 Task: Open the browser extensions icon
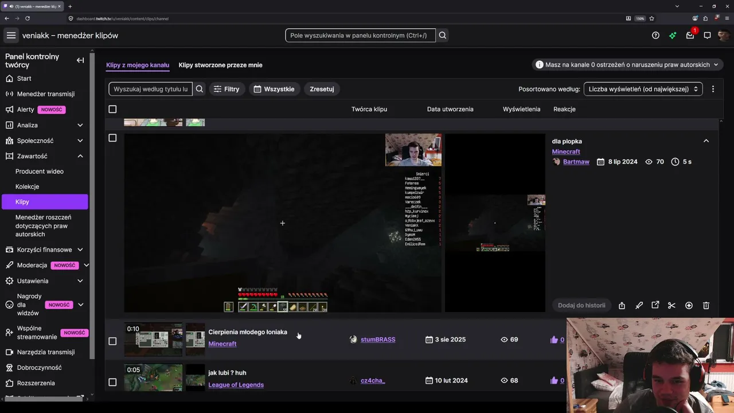(x=706, y=18)
